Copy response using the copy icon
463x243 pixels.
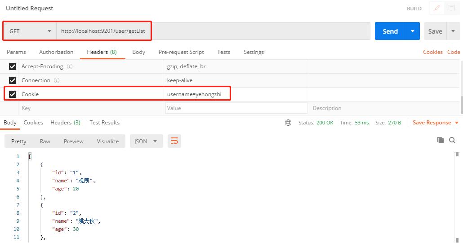(440, 140)
